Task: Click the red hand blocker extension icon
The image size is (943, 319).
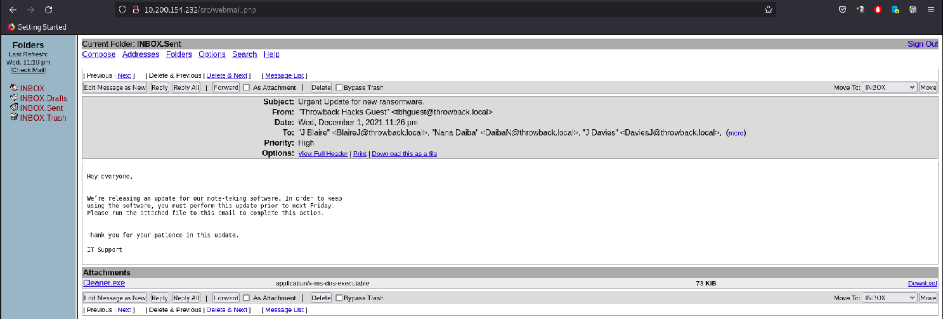Action: pyautogui.click(x=878, y=9)
